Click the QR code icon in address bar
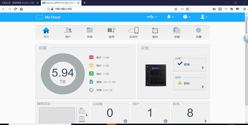The height and width of the screenshot is (125, 248). (176, 9)
